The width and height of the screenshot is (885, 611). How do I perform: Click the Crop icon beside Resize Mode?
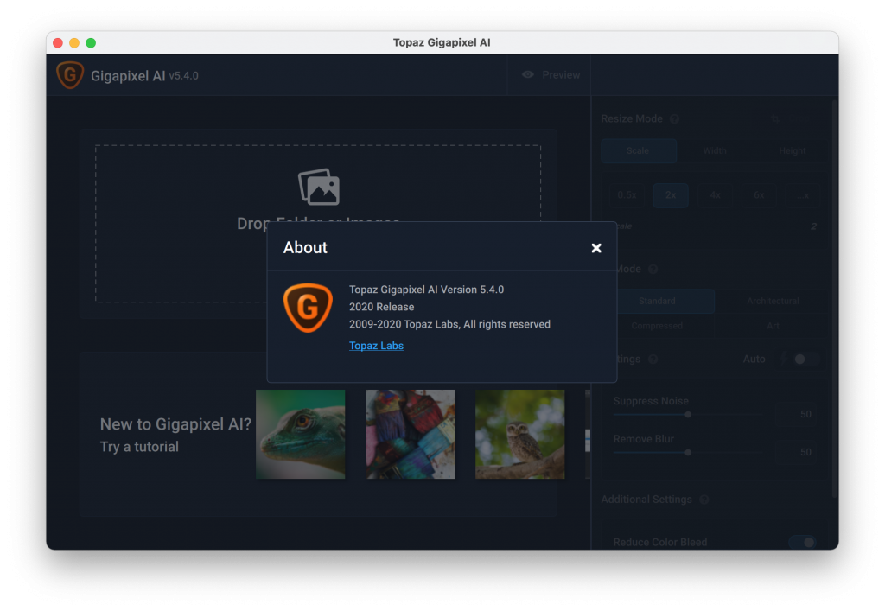click(x=775, y=118)
